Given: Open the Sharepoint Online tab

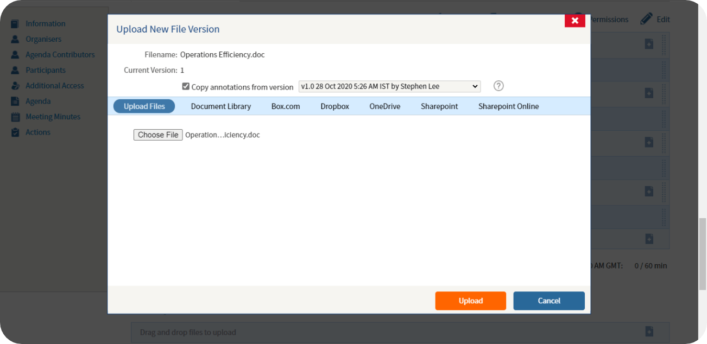Looking at the screenshot, I should pyautogui.click(x=508, y=106).
